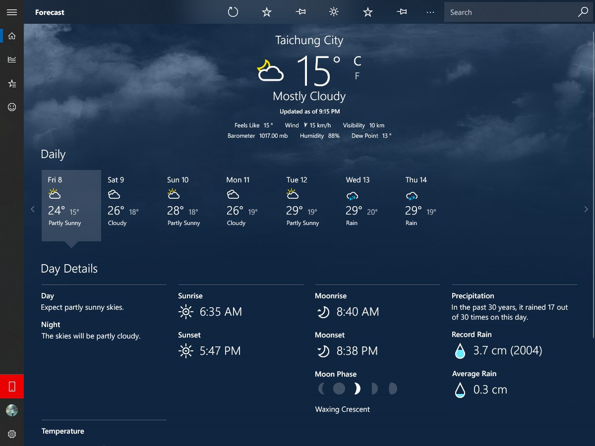Click the 8:40 AM moonrise time

pyautogui.click(x=357, y=312)
